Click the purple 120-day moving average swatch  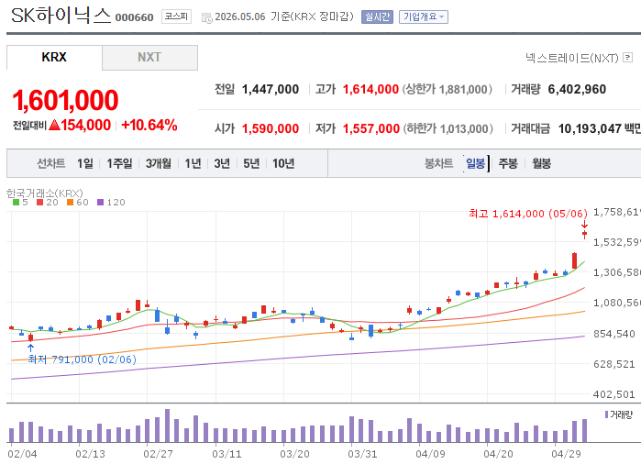tap(101, 203)
